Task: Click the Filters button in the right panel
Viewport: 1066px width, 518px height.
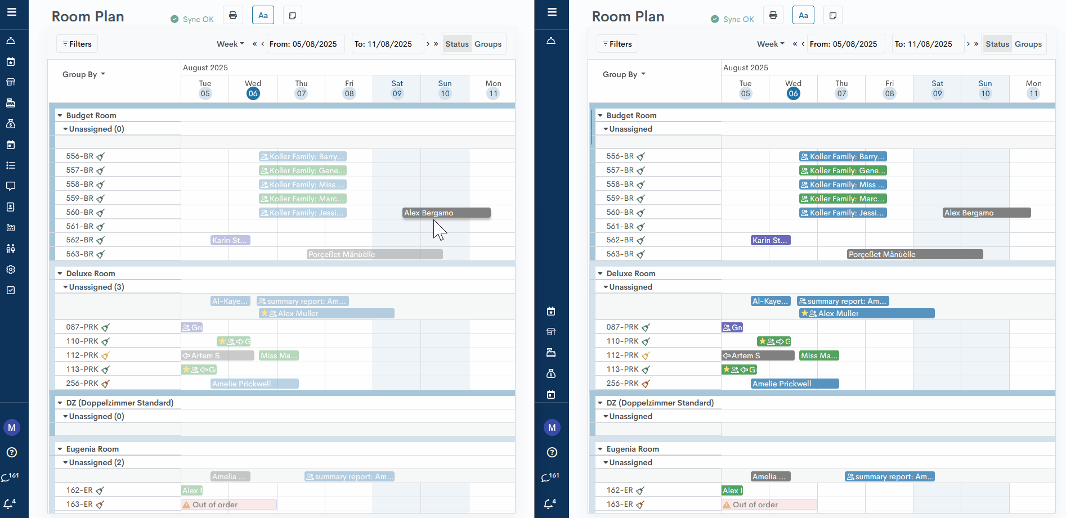Action: click(x=617, y=44)
